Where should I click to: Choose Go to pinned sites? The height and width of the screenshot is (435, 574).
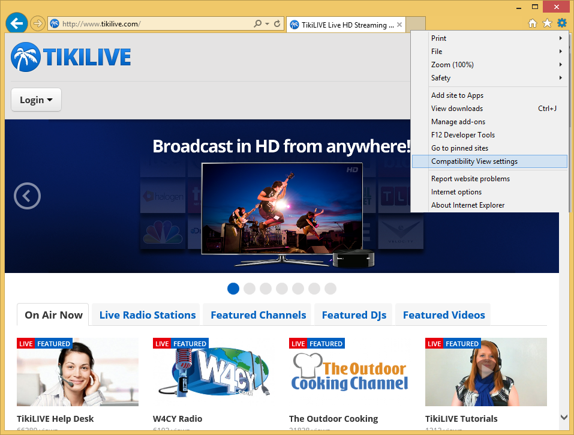point(489,148)
